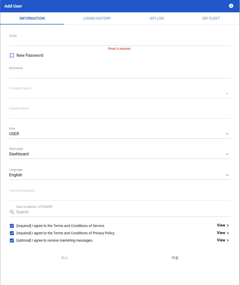The image size is (240, 285).
Task: Click the search magnifier icon
Action: [x=12, y=212]
